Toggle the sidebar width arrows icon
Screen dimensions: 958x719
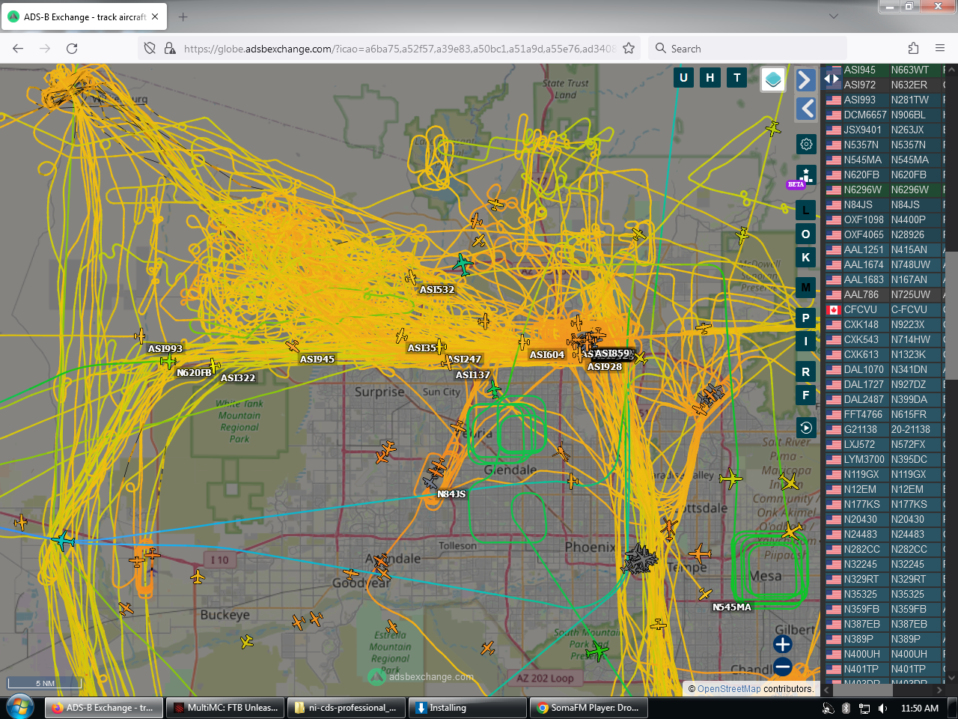(832, 79)
